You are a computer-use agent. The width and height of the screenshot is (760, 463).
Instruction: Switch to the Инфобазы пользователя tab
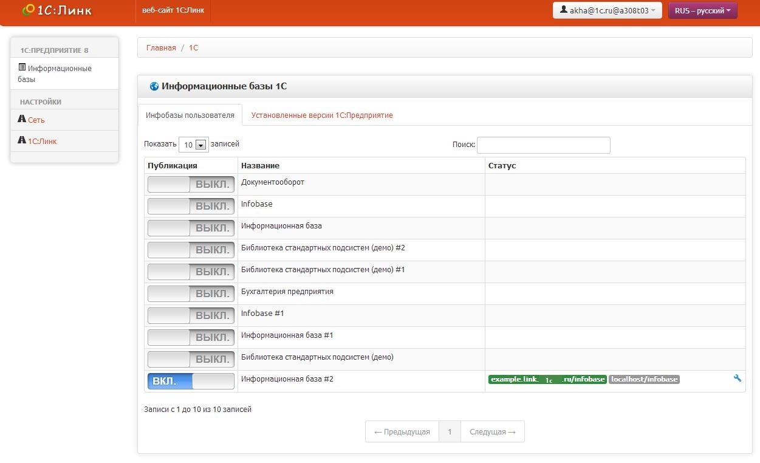click(x=190, y=115)
